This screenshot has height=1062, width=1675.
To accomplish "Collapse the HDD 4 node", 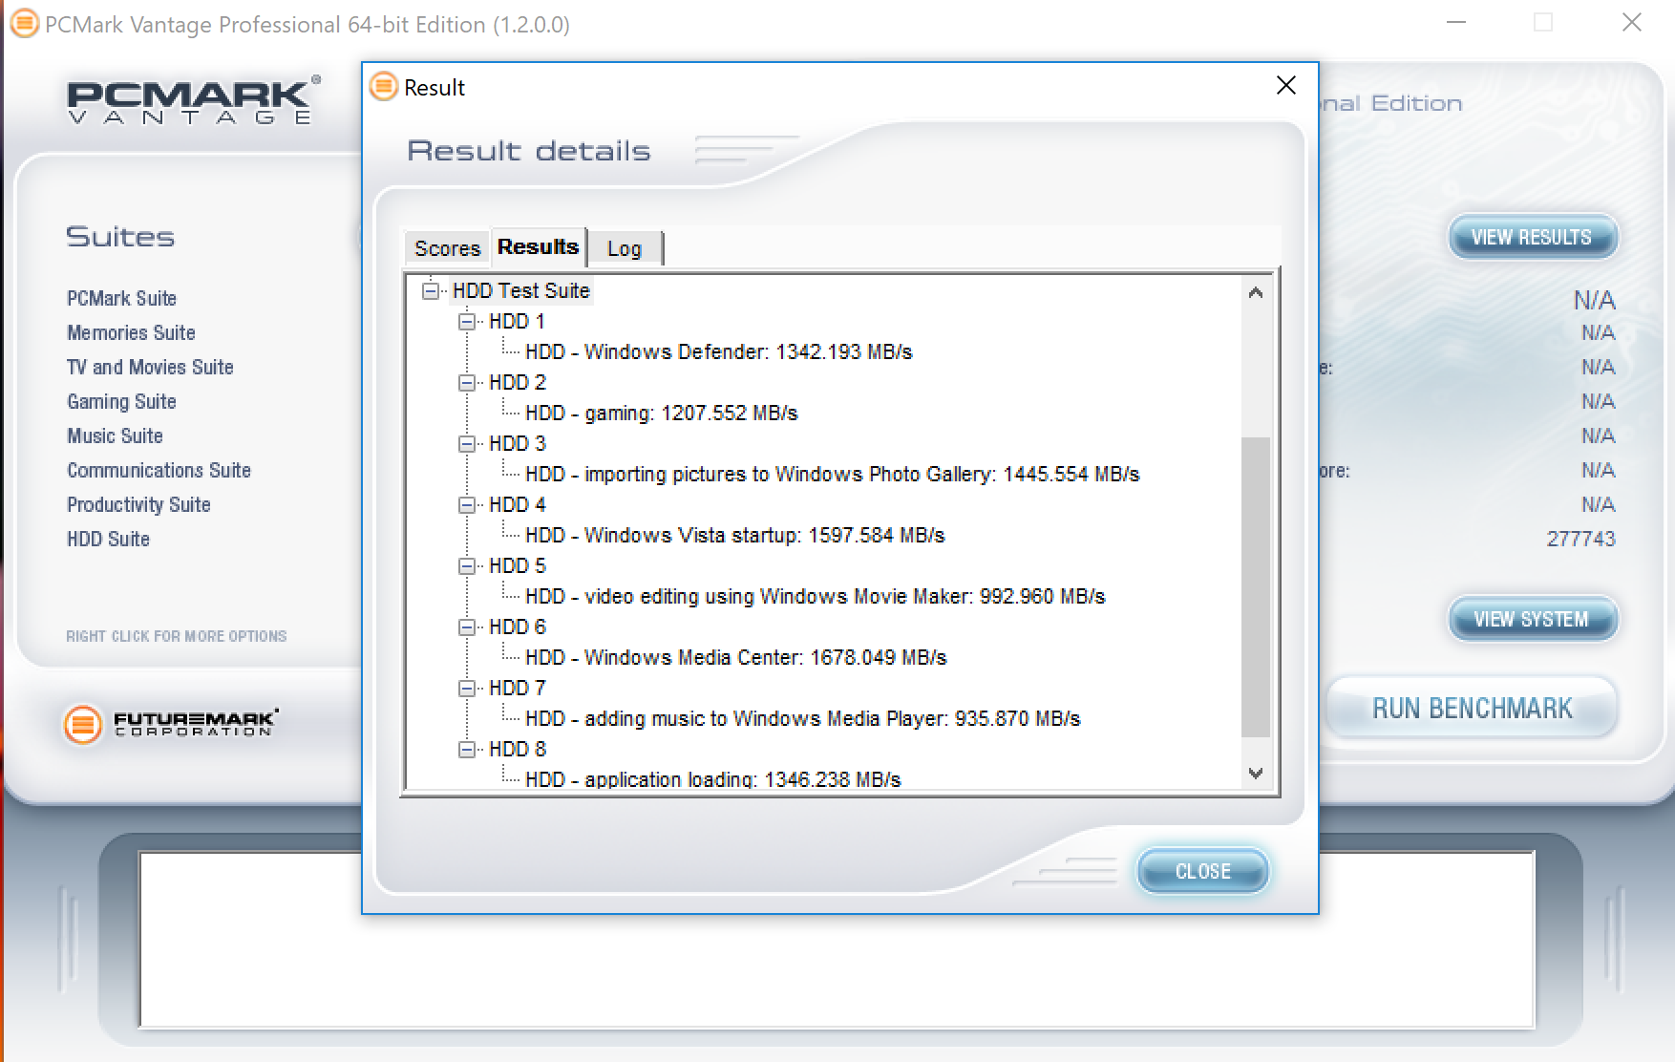I will pos(467,505).
